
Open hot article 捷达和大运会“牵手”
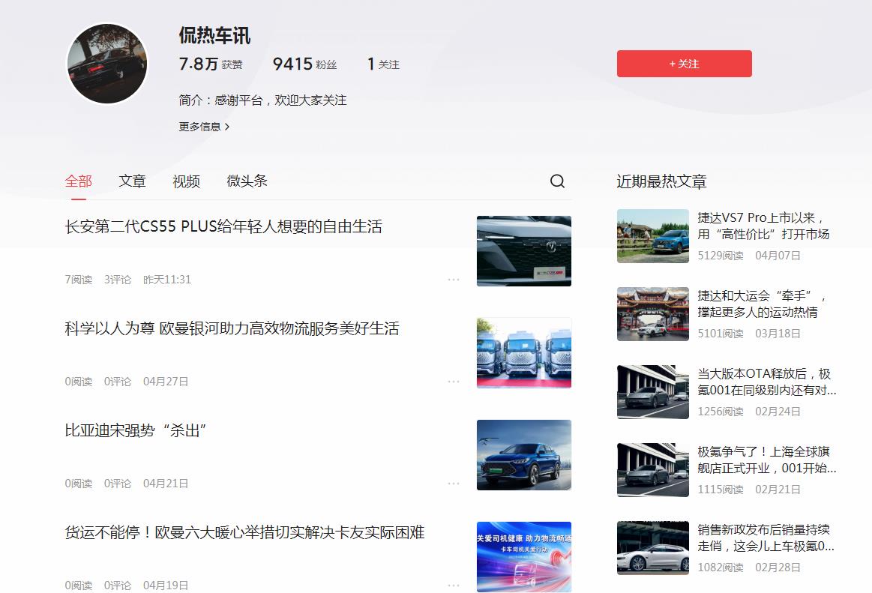pos(762,304)
